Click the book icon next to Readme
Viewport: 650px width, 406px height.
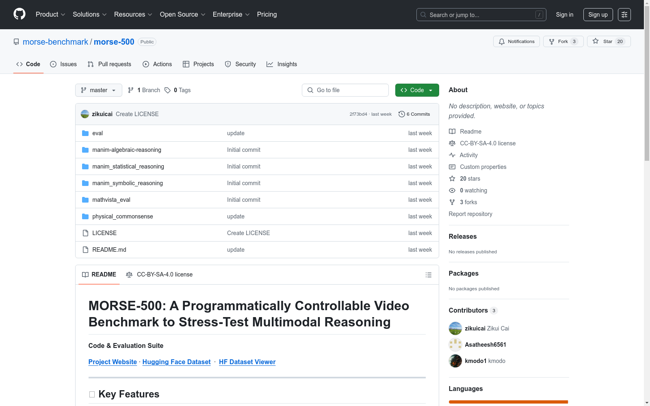click(x=452, y=132)
